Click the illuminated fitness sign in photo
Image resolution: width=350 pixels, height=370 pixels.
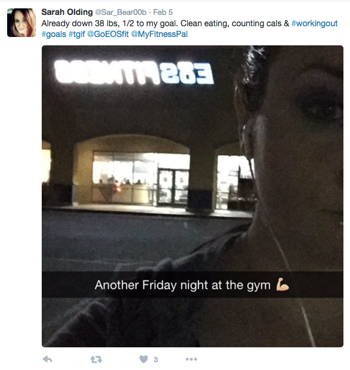[134, 72]
